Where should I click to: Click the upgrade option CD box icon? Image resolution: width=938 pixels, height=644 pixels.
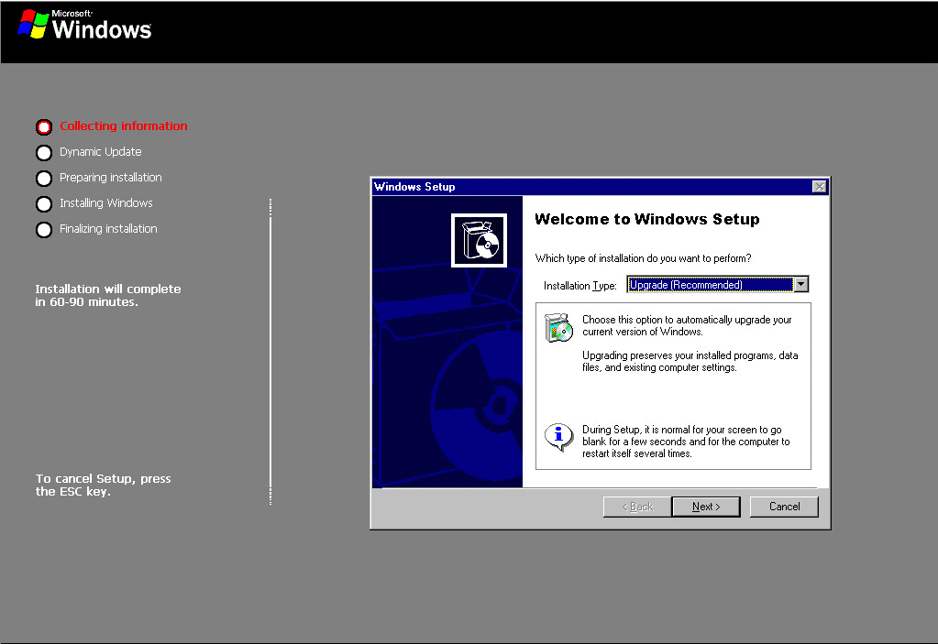click(558, 327)
